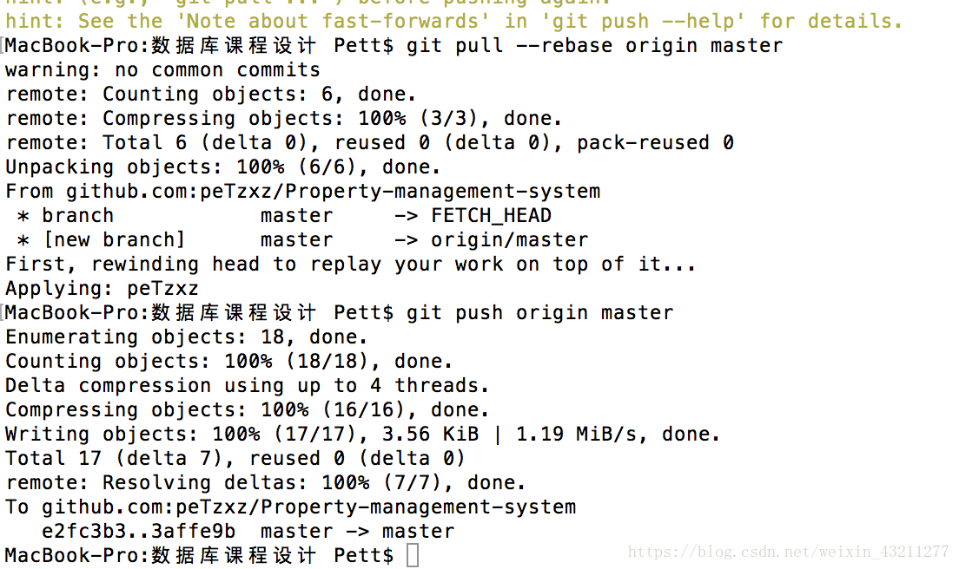Click the 'From github.com:peTzxz/Property-management-system' line
The width and height of the screenshot is (959, 569).
[303, 192]
